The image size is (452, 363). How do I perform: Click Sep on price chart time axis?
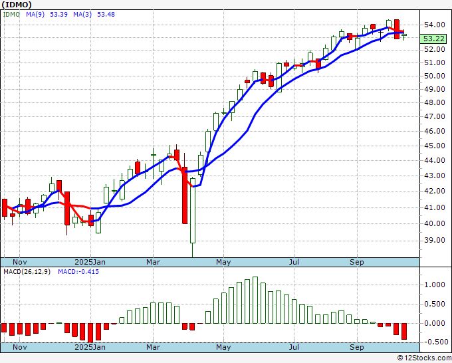point(357,263)
